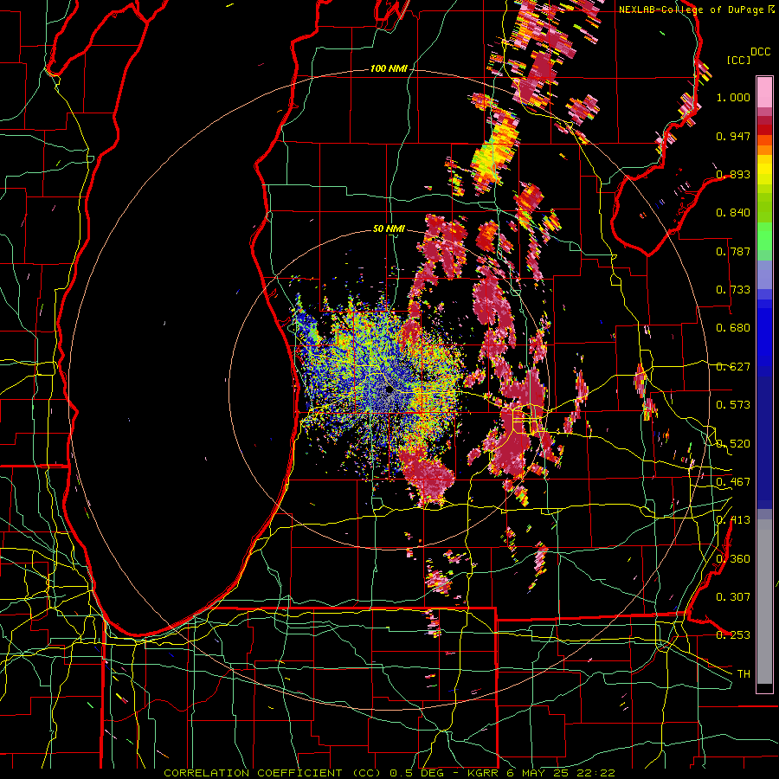Screen dimensions: 779x779
Task: Click the 0.253 scale value
Action: coord(733,635)
